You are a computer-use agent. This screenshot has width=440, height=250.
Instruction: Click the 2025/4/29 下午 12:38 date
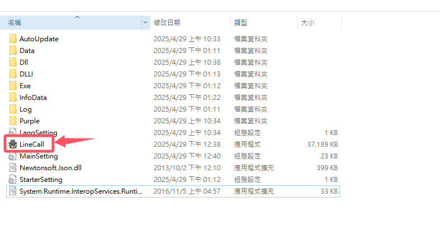(x=187, y=144)
